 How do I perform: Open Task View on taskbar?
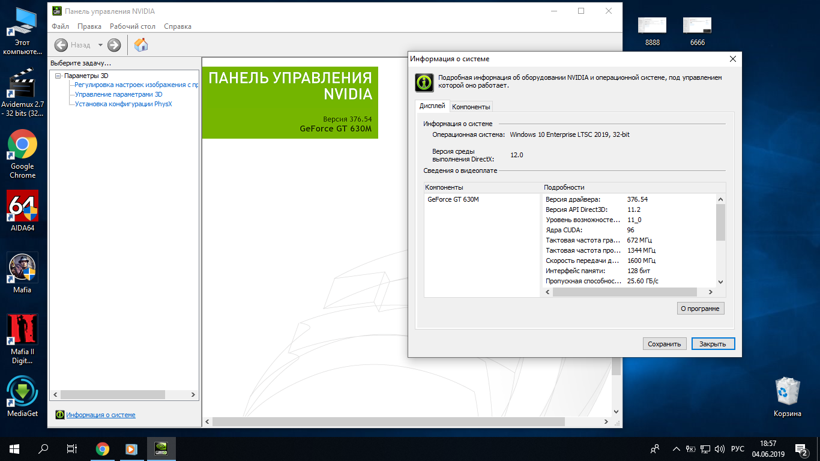tap(71, 448)
